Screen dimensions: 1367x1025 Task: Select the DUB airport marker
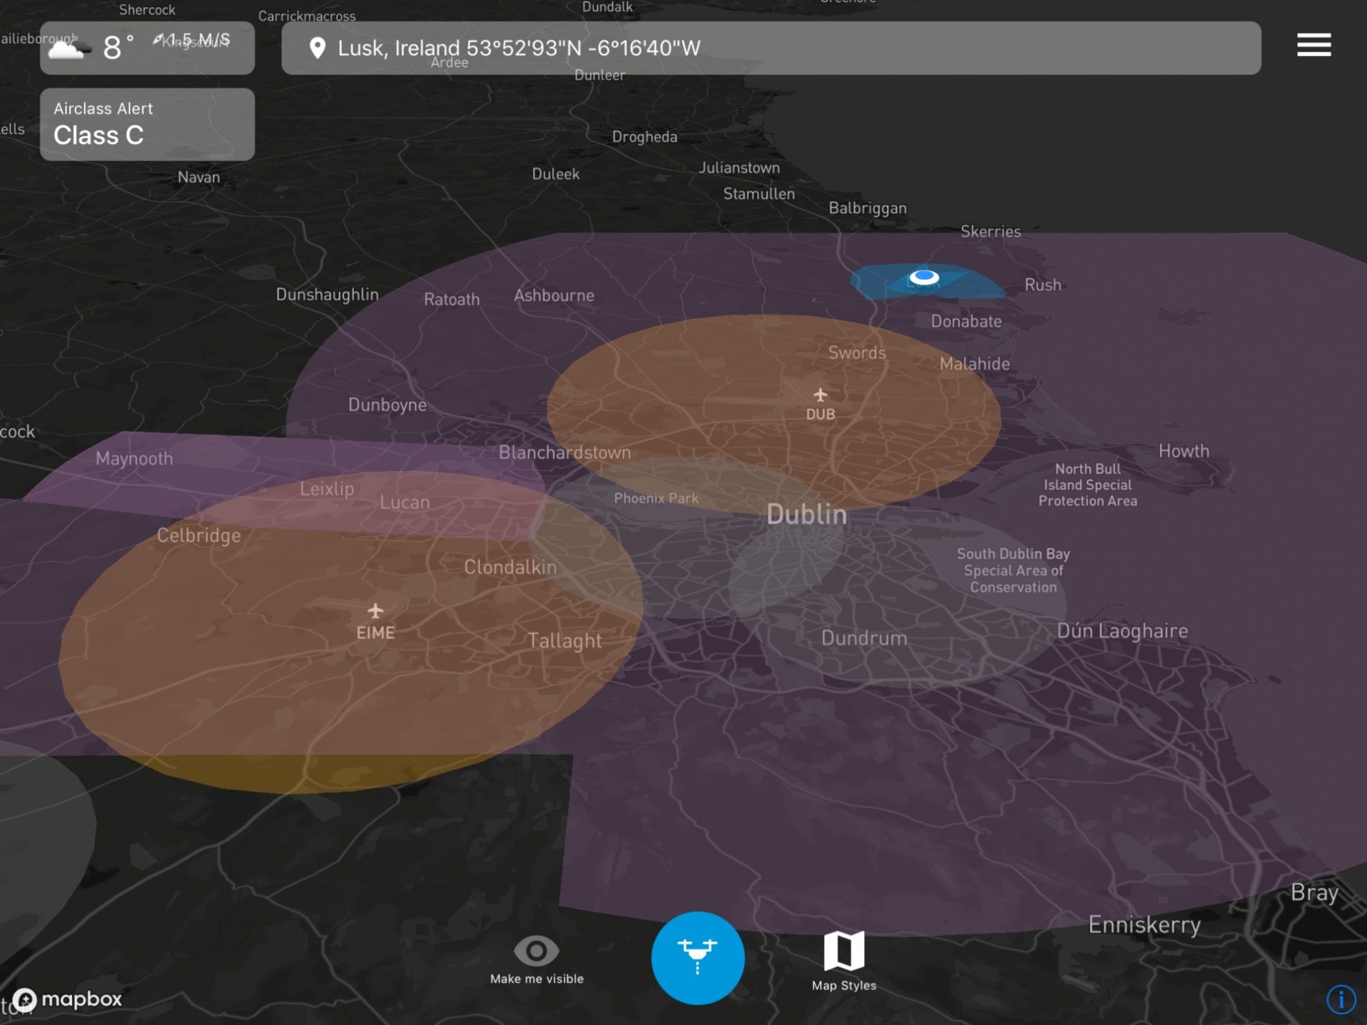pyautogui.click(x=820, y=404)
